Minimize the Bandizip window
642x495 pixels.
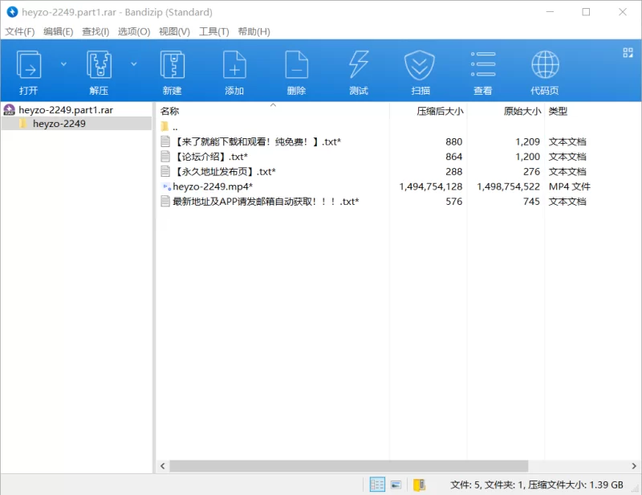(550, 12)
